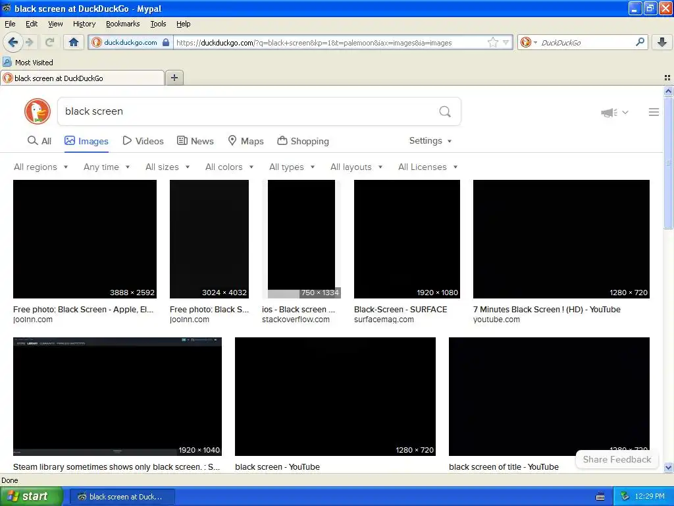Switch to the Videos tab
Viewport: 674px width, 506px height.
pyautogui.click(x=143, y=141)
